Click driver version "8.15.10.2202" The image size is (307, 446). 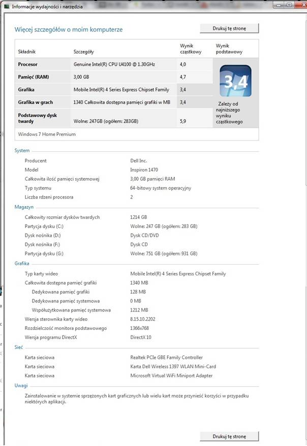click(142, 319)
